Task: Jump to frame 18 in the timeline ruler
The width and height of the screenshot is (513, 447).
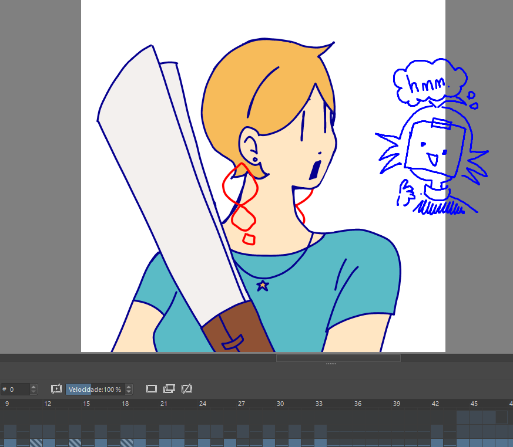Action: click(125, 404)
